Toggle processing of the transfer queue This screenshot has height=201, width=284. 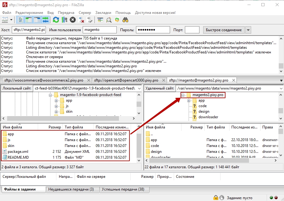point(64,20)
